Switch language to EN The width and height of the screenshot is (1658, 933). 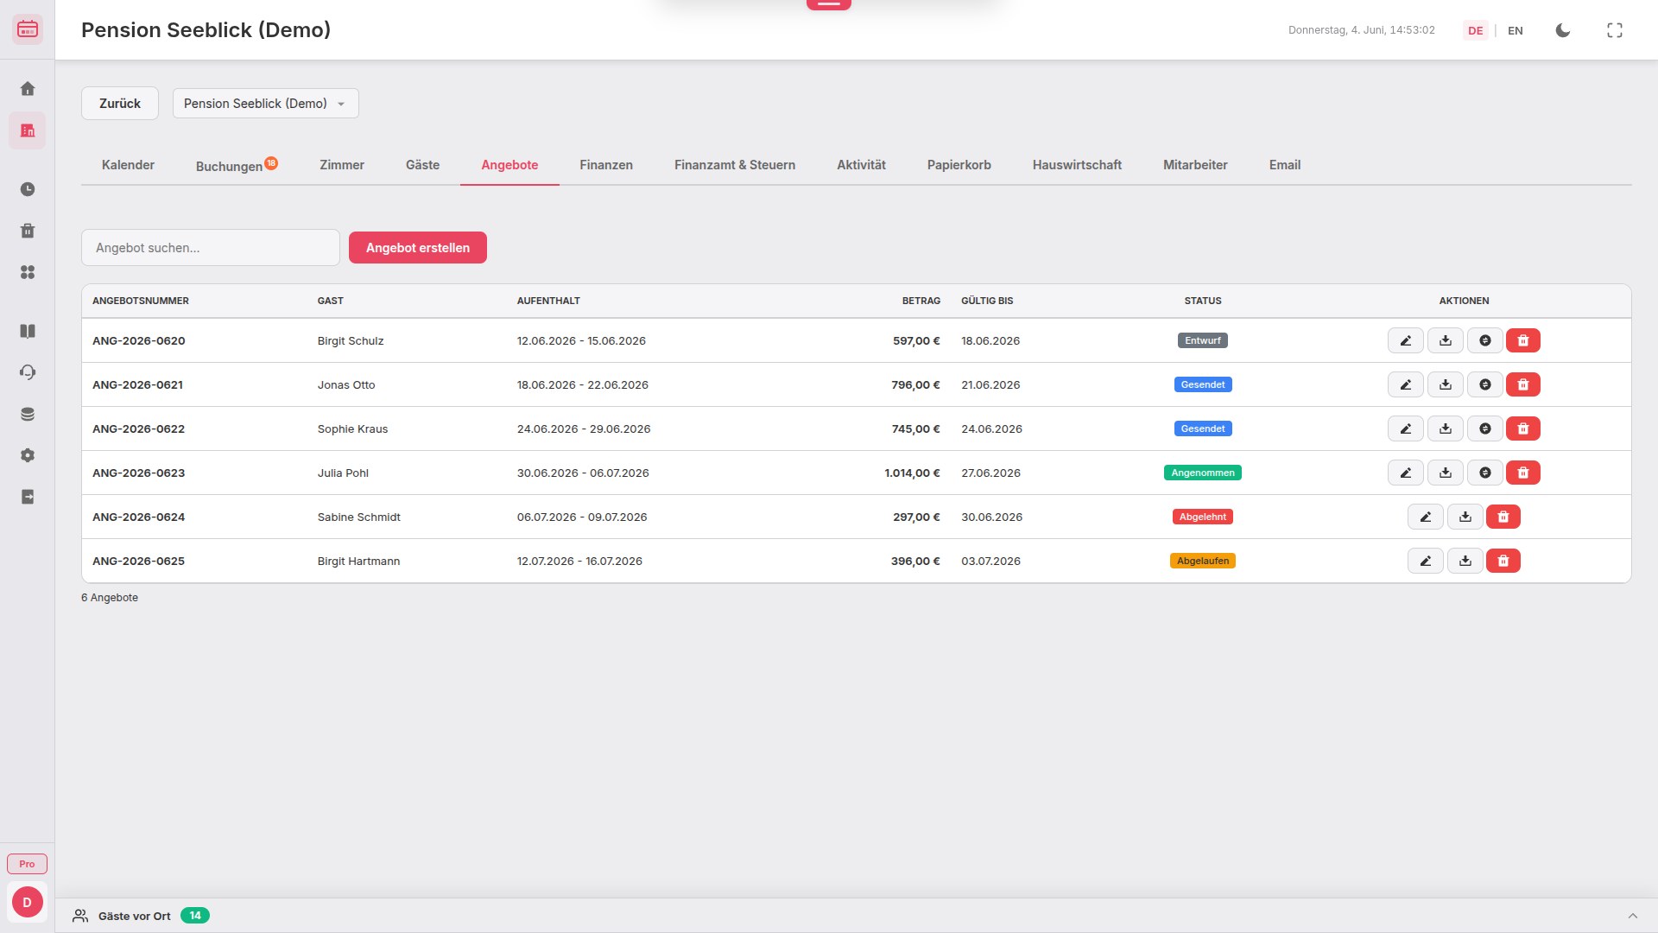(1516, 30)
